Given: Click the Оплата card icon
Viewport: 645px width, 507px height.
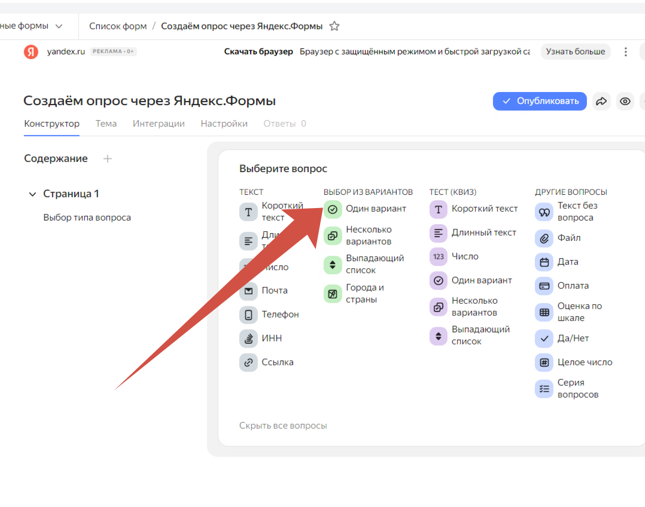Looking at the screenshot, I should (544, 286).
